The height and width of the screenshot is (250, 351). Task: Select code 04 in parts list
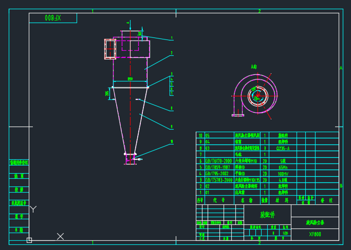(207, 142)
